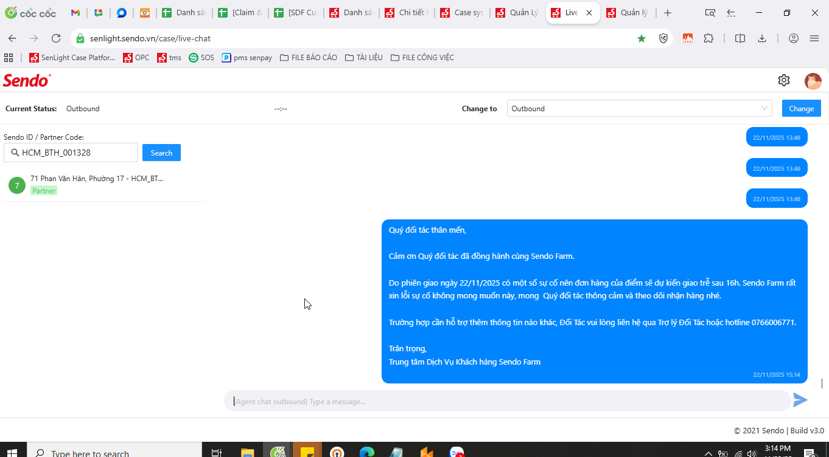Open the blue Messenger pinned tab
Viewport: 829px width, 457px height.
click(x=122, y=13)
